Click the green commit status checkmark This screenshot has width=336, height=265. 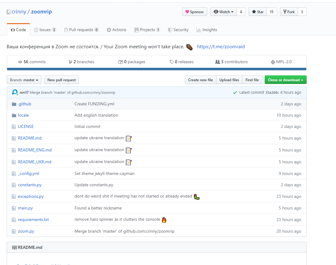tap(235, 93)
